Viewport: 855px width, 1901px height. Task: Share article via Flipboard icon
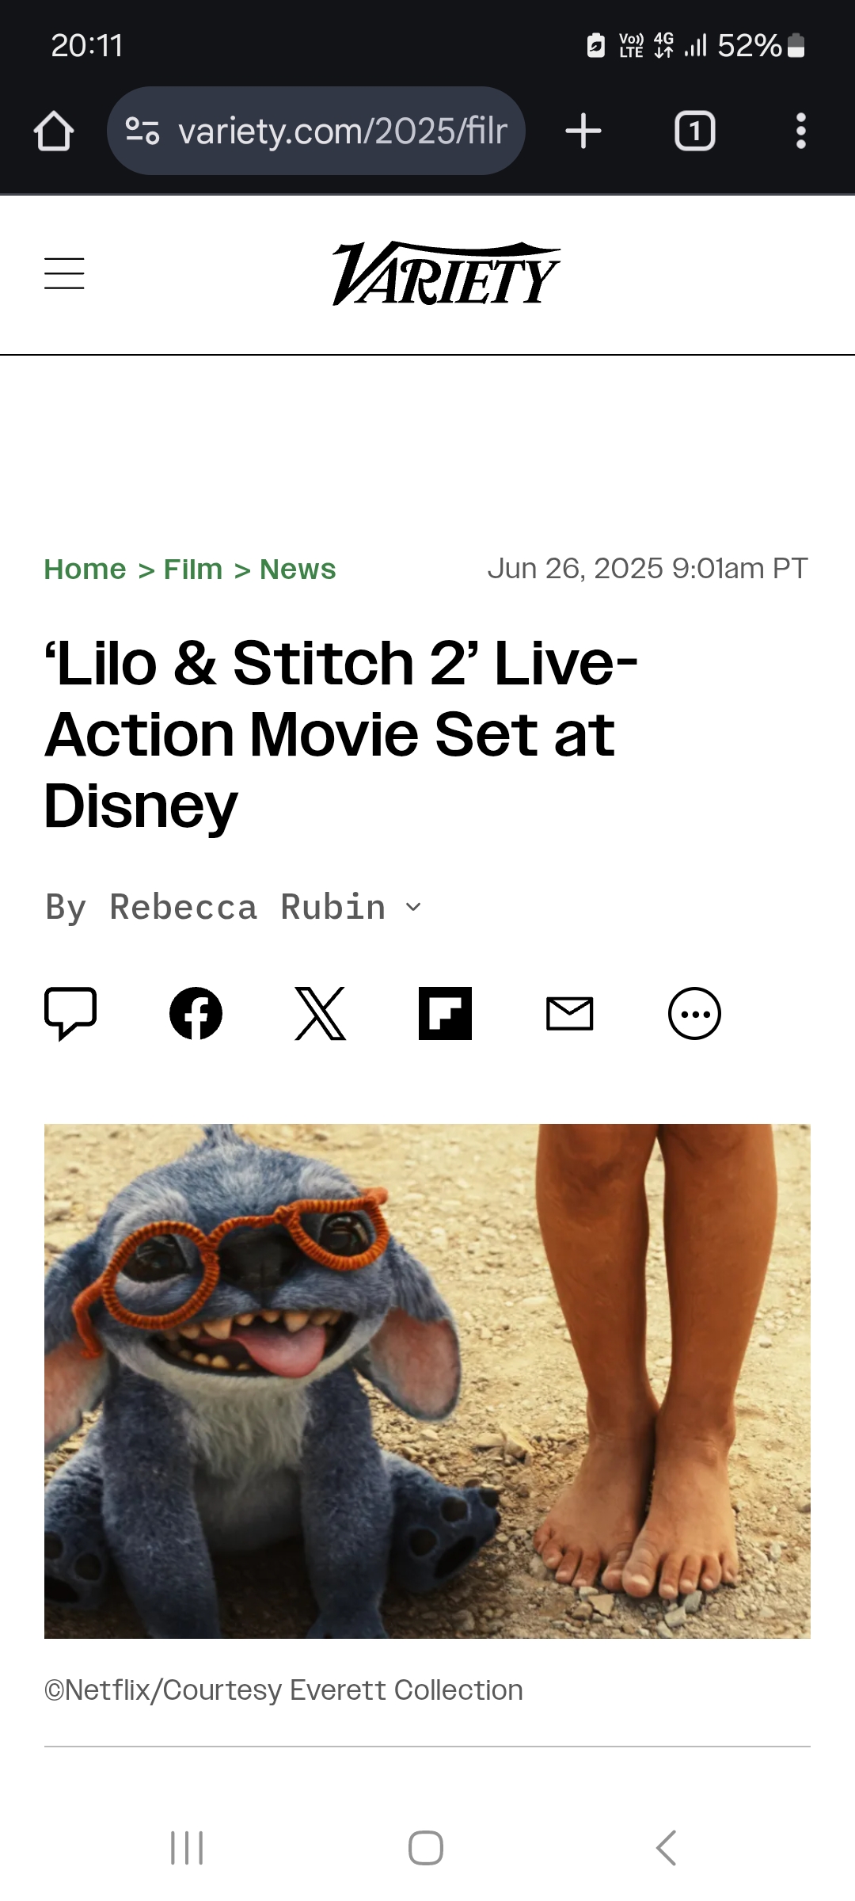click(445, 1013)
